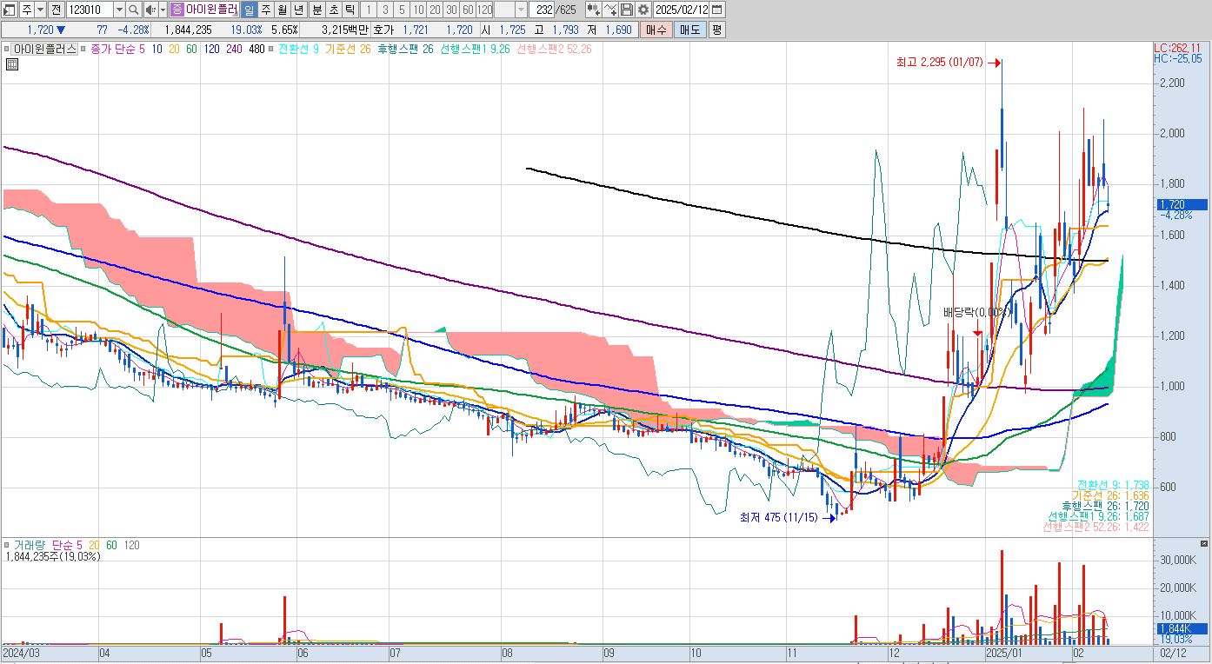Switch chart to weekly 주 period
This screenshot has height=664, width=1212.
(266, 10)
